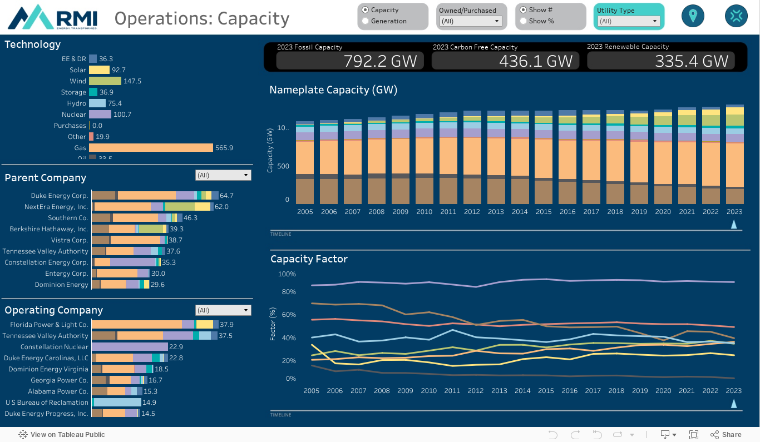Viewport: 760px width, 442px height.
Task: Click the Dominion Energy label
Action: (x=62, y=285)
